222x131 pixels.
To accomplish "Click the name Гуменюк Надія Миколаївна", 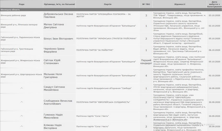I will (54, 116).
